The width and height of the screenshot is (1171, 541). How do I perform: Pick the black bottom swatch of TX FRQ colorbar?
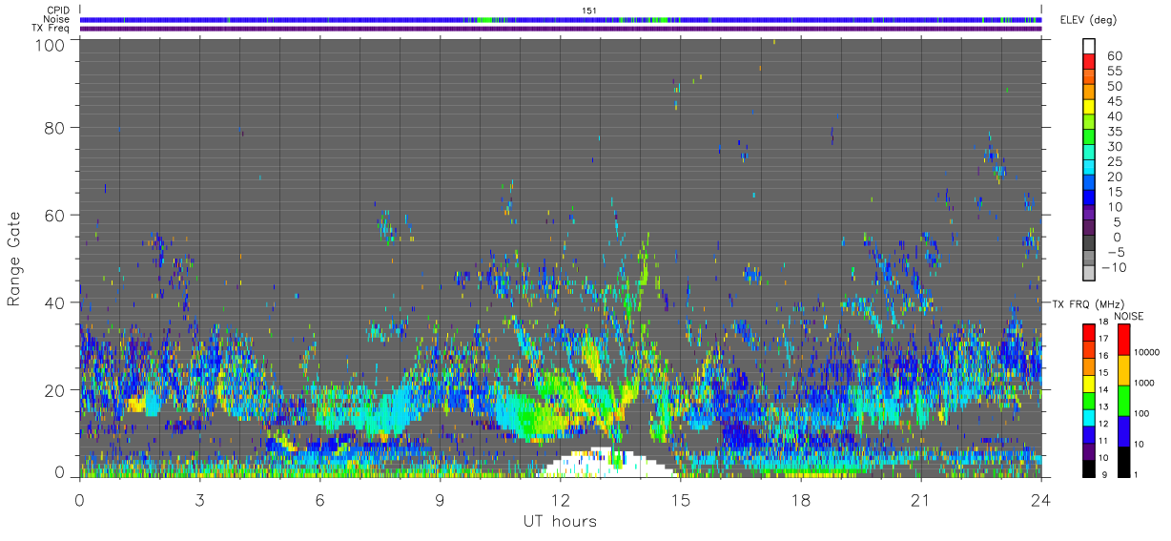tap(1088, 468)
